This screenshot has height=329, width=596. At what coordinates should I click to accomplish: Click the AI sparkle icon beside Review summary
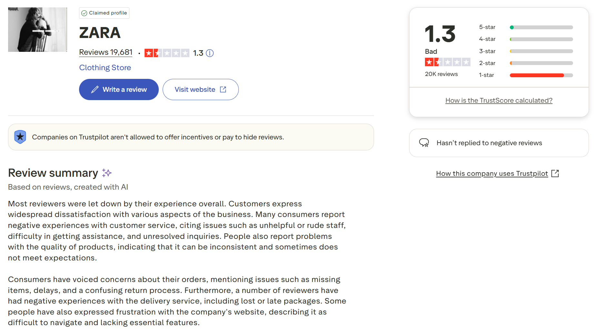click(x=107, y=173)
